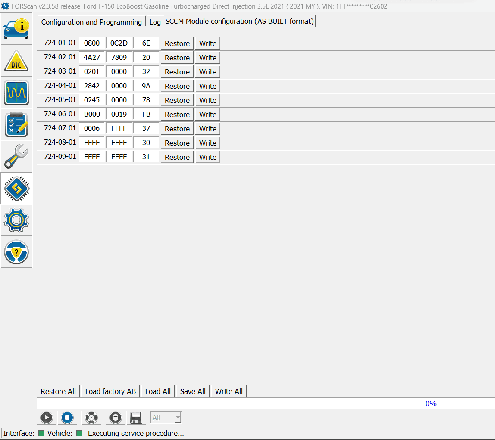Switch to the Log tab

155,22
